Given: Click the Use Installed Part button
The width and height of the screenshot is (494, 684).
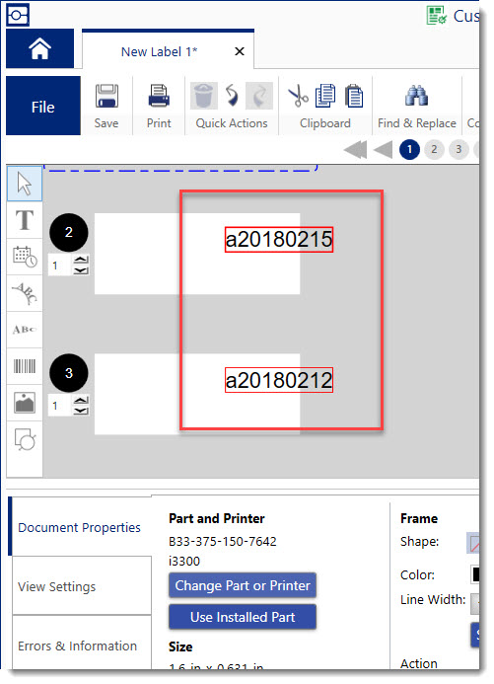Looking at the screenshot, I should click(243, 617).
